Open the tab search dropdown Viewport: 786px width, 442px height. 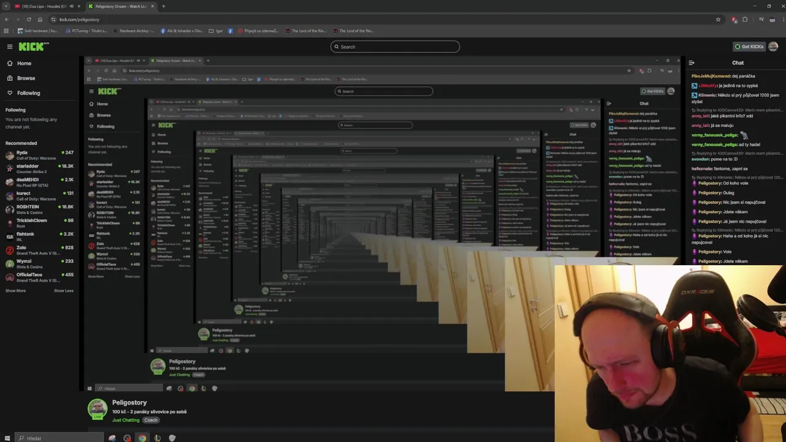6,6
